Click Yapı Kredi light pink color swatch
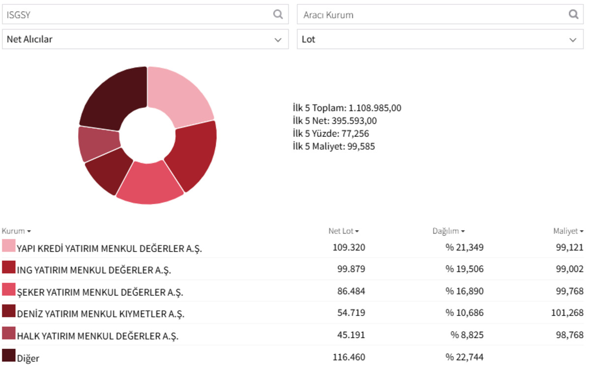The height and width of the screenshot is (367, 590). click(9, 245)
